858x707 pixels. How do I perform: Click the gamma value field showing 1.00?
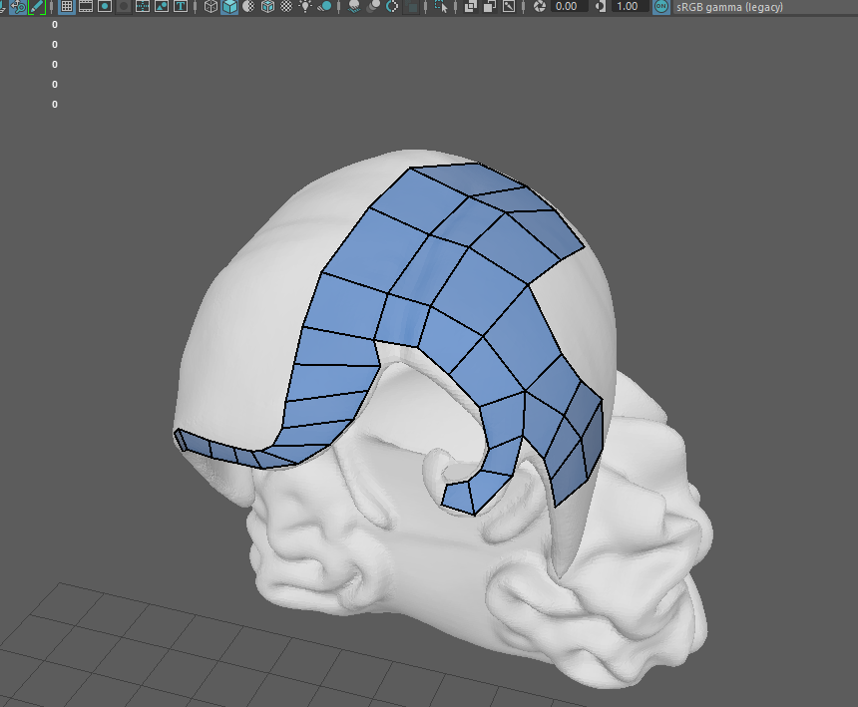click(x=628, y=6)
